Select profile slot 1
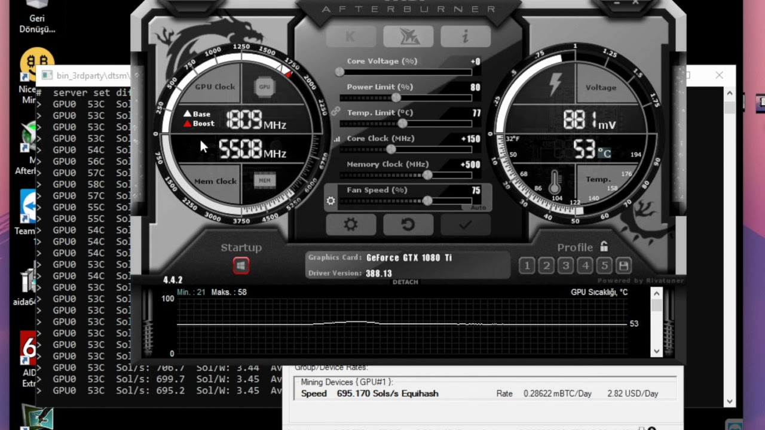Viewport: 765px width, 430px height. [x=527, y=266]
